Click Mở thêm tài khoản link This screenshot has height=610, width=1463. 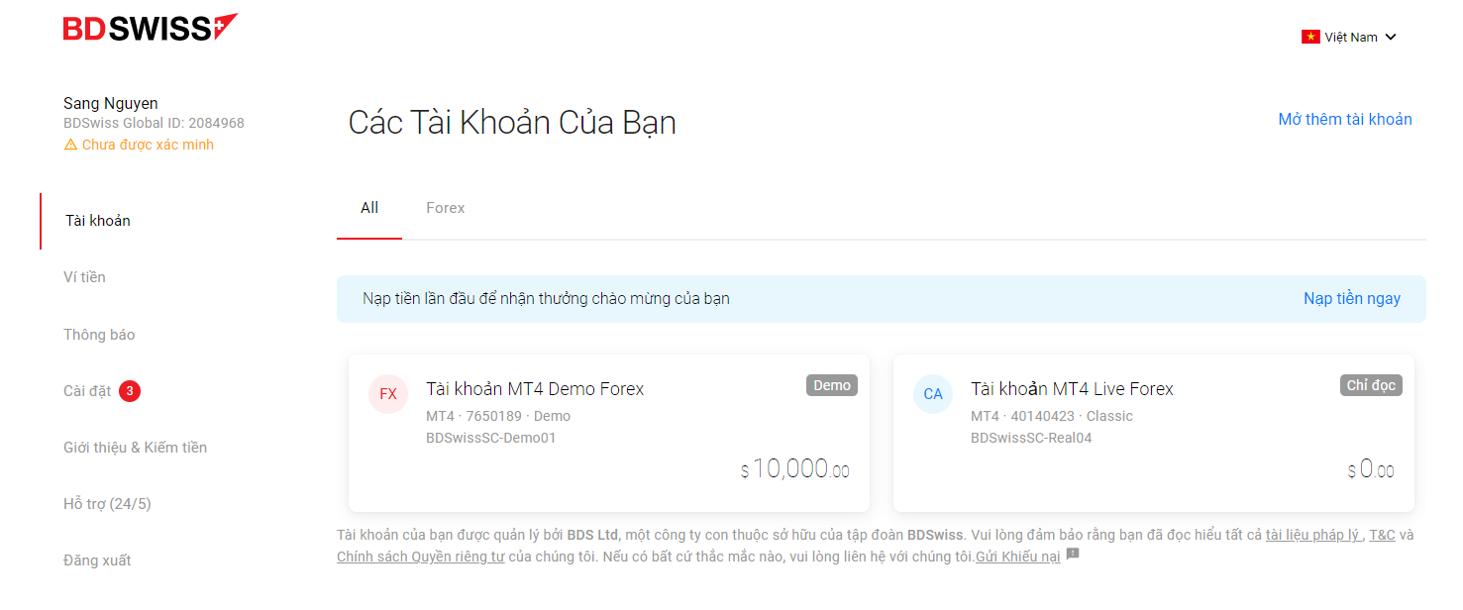pyautogui.click(x=1345, y=120)
